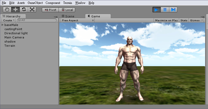Screen dimensions: 208x109
Task: Pause the game playback
Action: [165, 10]
